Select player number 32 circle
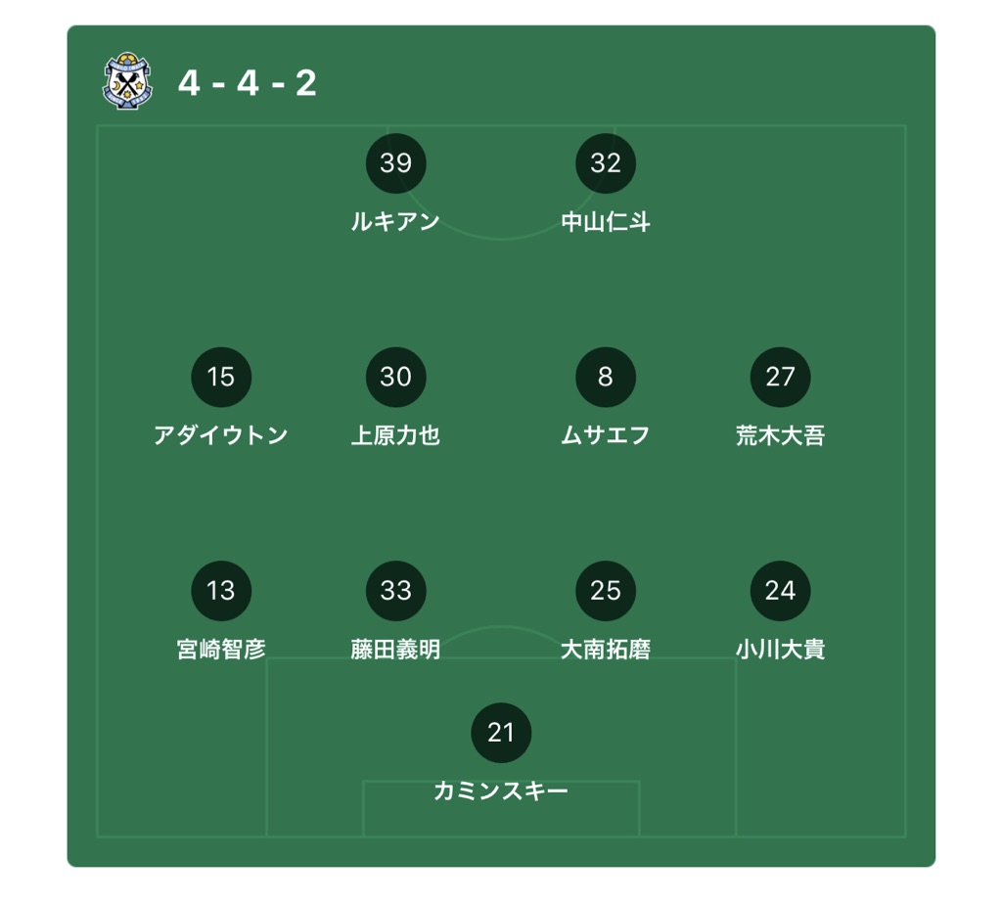Image resolution: width=1002 pixels, height=902 pixels. (x=605, y=163)
